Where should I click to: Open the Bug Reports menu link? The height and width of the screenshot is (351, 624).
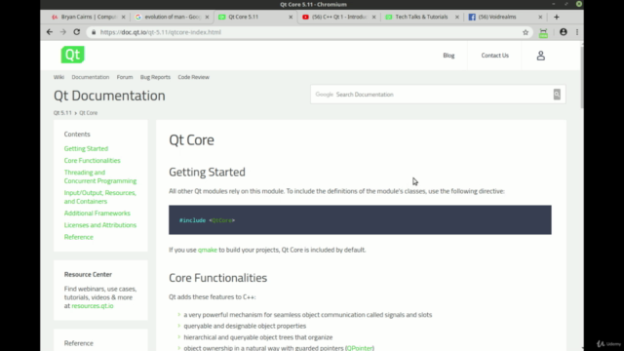point(155,77)
